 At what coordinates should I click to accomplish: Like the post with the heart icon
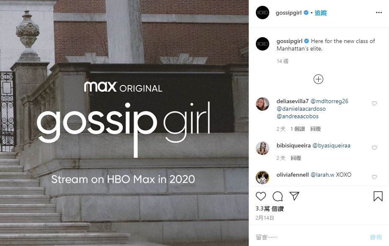261,196
